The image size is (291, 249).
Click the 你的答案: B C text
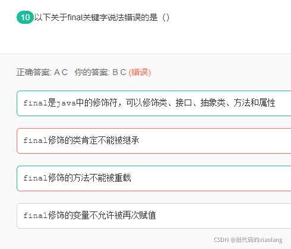(100, 72)
